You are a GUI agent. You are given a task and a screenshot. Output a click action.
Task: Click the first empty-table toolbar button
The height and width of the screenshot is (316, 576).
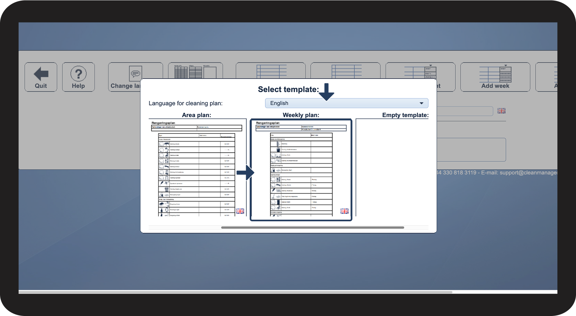click(x=271, y=71)
